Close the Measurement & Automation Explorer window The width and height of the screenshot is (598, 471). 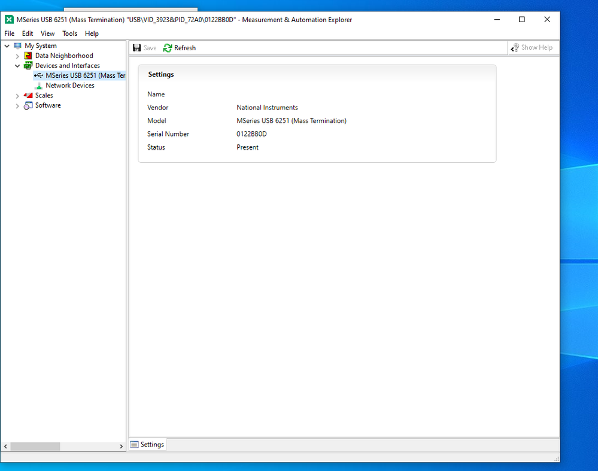(x=547, y=19)
